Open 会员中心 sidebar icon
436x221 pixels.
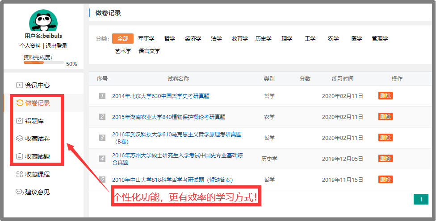19,85
